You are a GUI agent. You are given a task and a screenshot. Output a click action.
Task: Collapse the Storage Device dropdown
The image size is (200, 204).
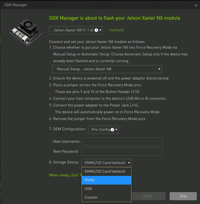pyautogui.click(x=107, y=163)
